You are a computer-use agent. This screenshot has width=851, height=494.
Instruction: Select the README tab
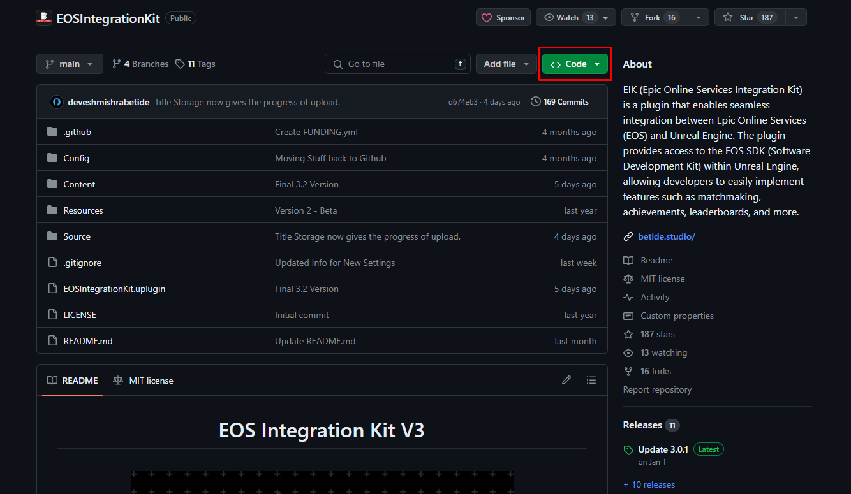pyautogui.click(x=73, y=381)
